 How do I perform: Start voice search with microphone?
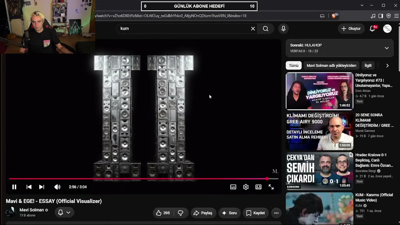283,28
